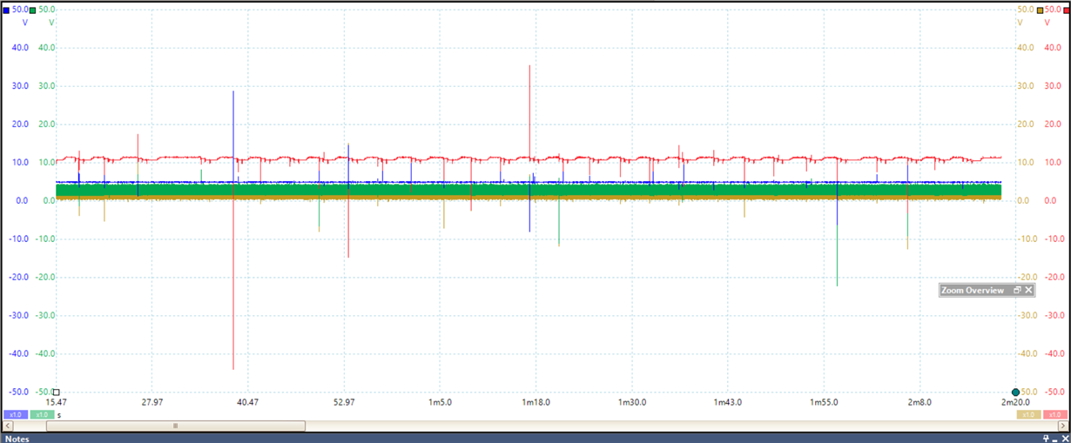Click the 1m5.0 time axis label

[x=439, y=402]
